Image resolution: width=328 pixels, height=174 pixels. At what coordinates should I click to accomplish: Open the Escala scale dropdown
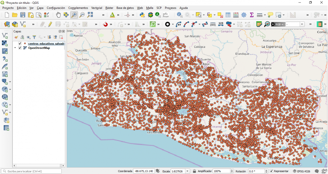click(188, 171)
